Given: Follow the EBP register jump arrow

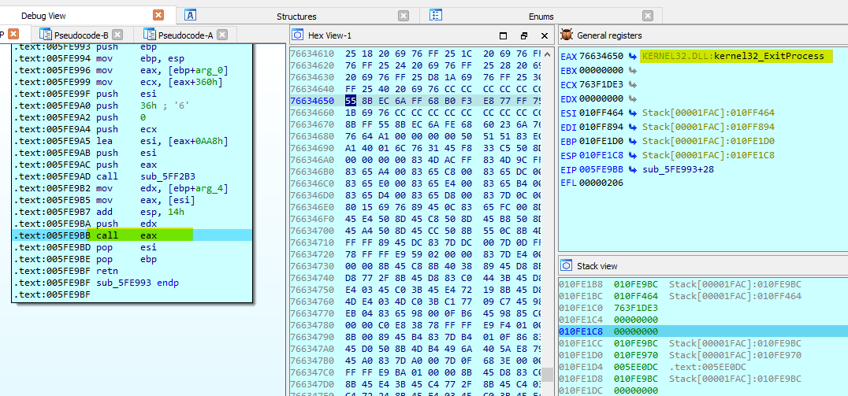Looking at the screenshot, I should (632, 140).
